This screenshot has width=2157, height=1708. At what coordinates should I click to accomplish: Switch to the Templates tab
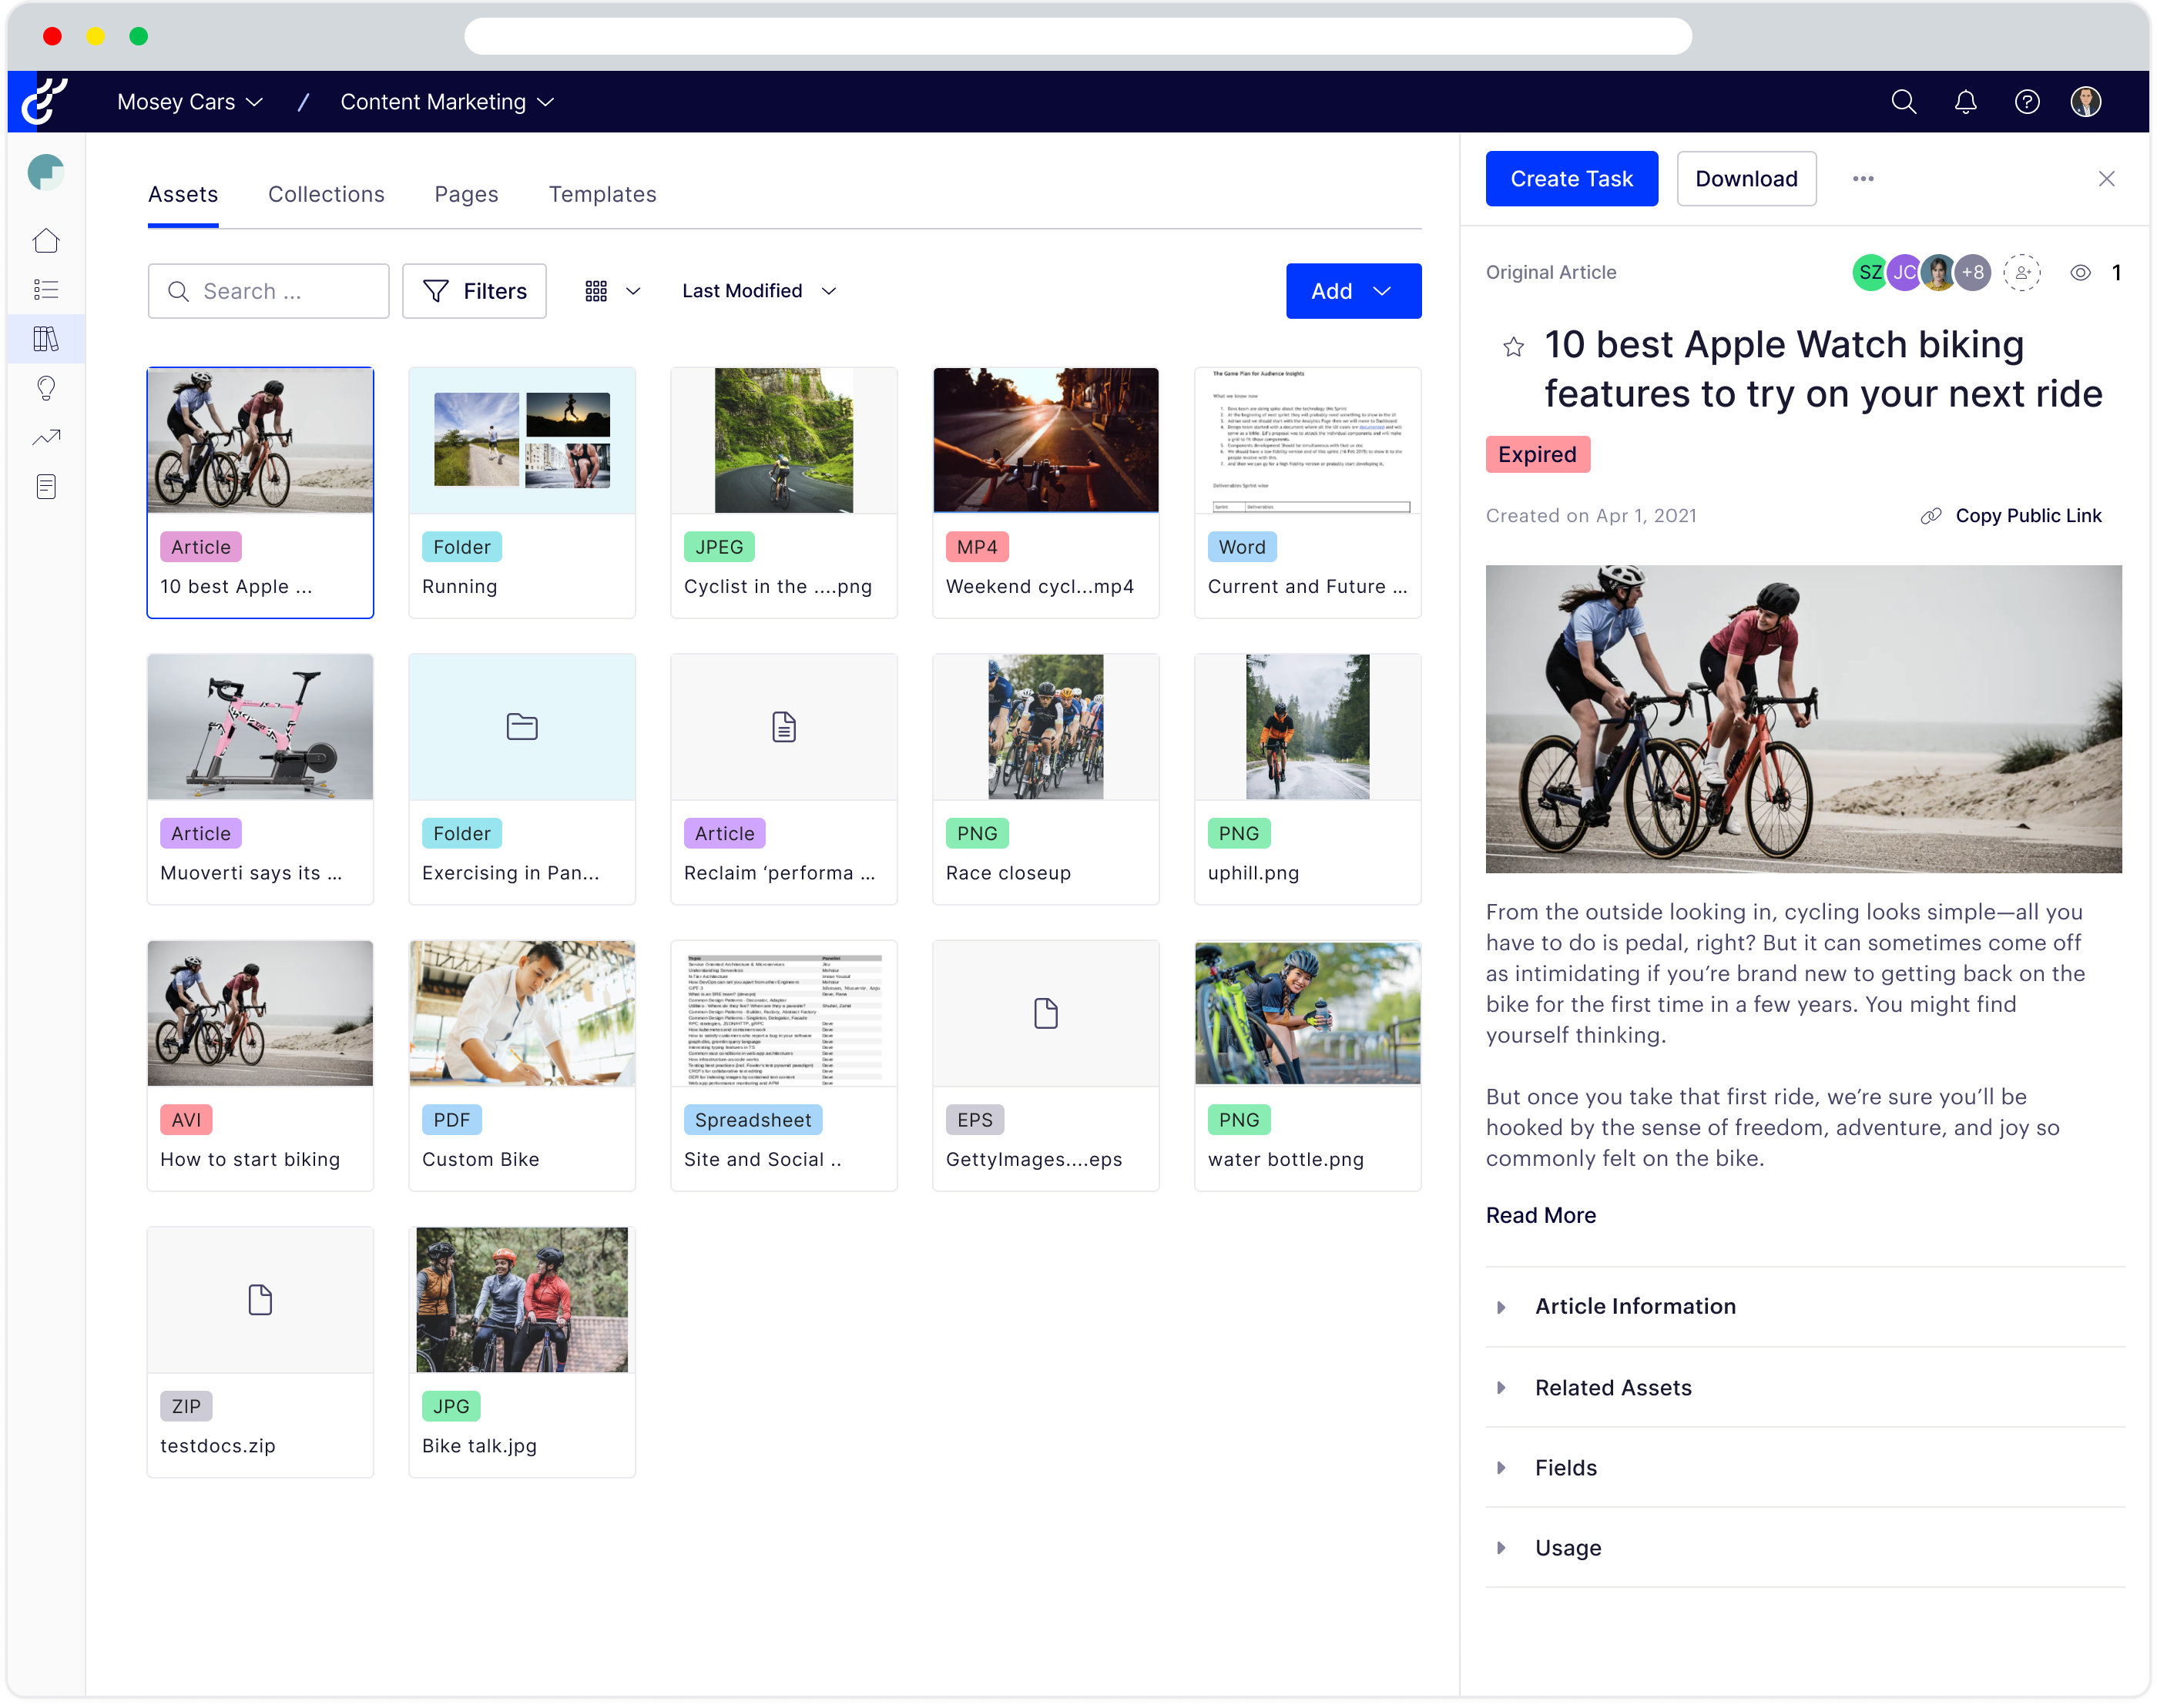[x=602, y=194]
